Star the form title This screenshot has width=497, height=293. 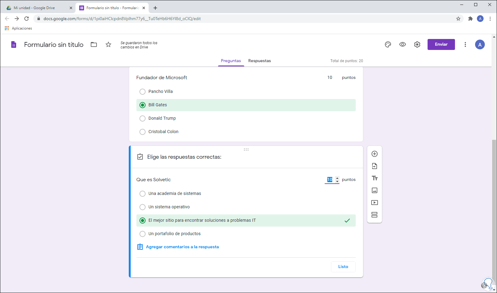coord(108,44)
